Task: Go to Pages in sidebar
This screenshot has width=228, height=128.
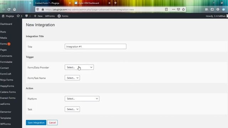Action: click(x=3, y=50)
